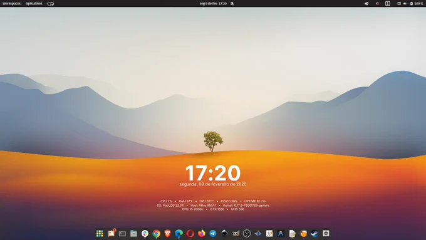Launch Firefox from the dock
426x240 pixels.
point(202,234)
